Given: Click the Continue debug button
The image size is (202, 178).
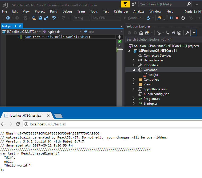Looking at the screenshot, I should (133, 18).
